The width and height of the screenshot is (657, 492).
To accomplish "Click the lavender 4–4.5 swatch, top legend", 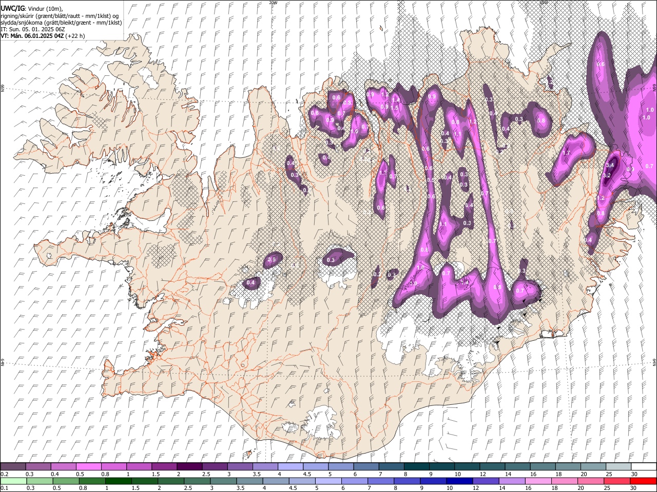I will tap(291, 467).
